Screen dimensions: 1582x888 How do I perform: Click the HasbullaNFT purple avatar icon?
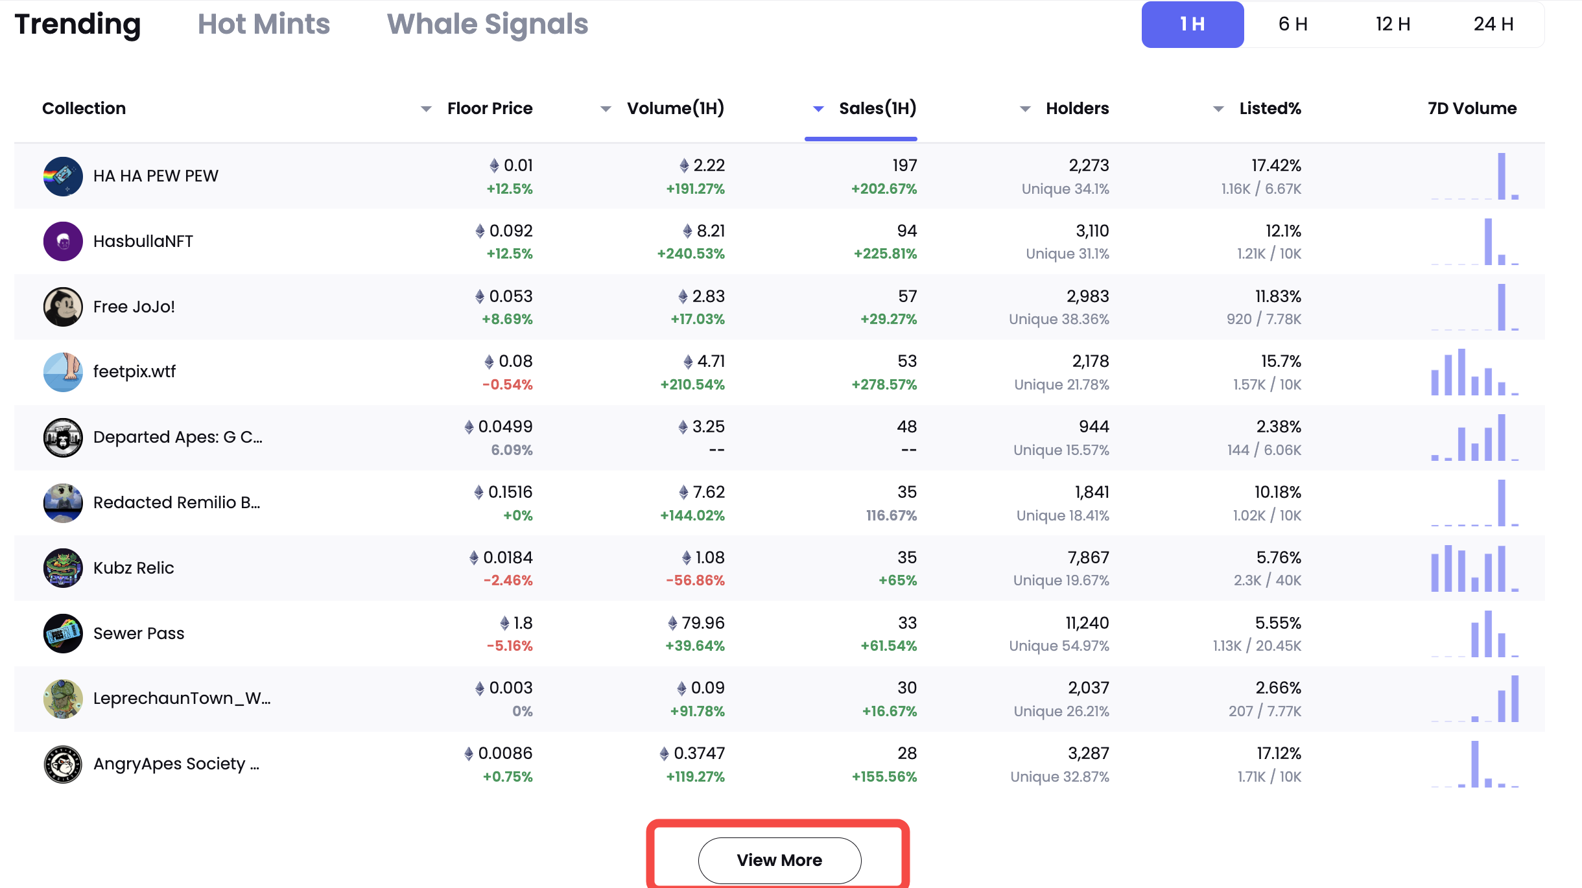click(x=63, y=241)
